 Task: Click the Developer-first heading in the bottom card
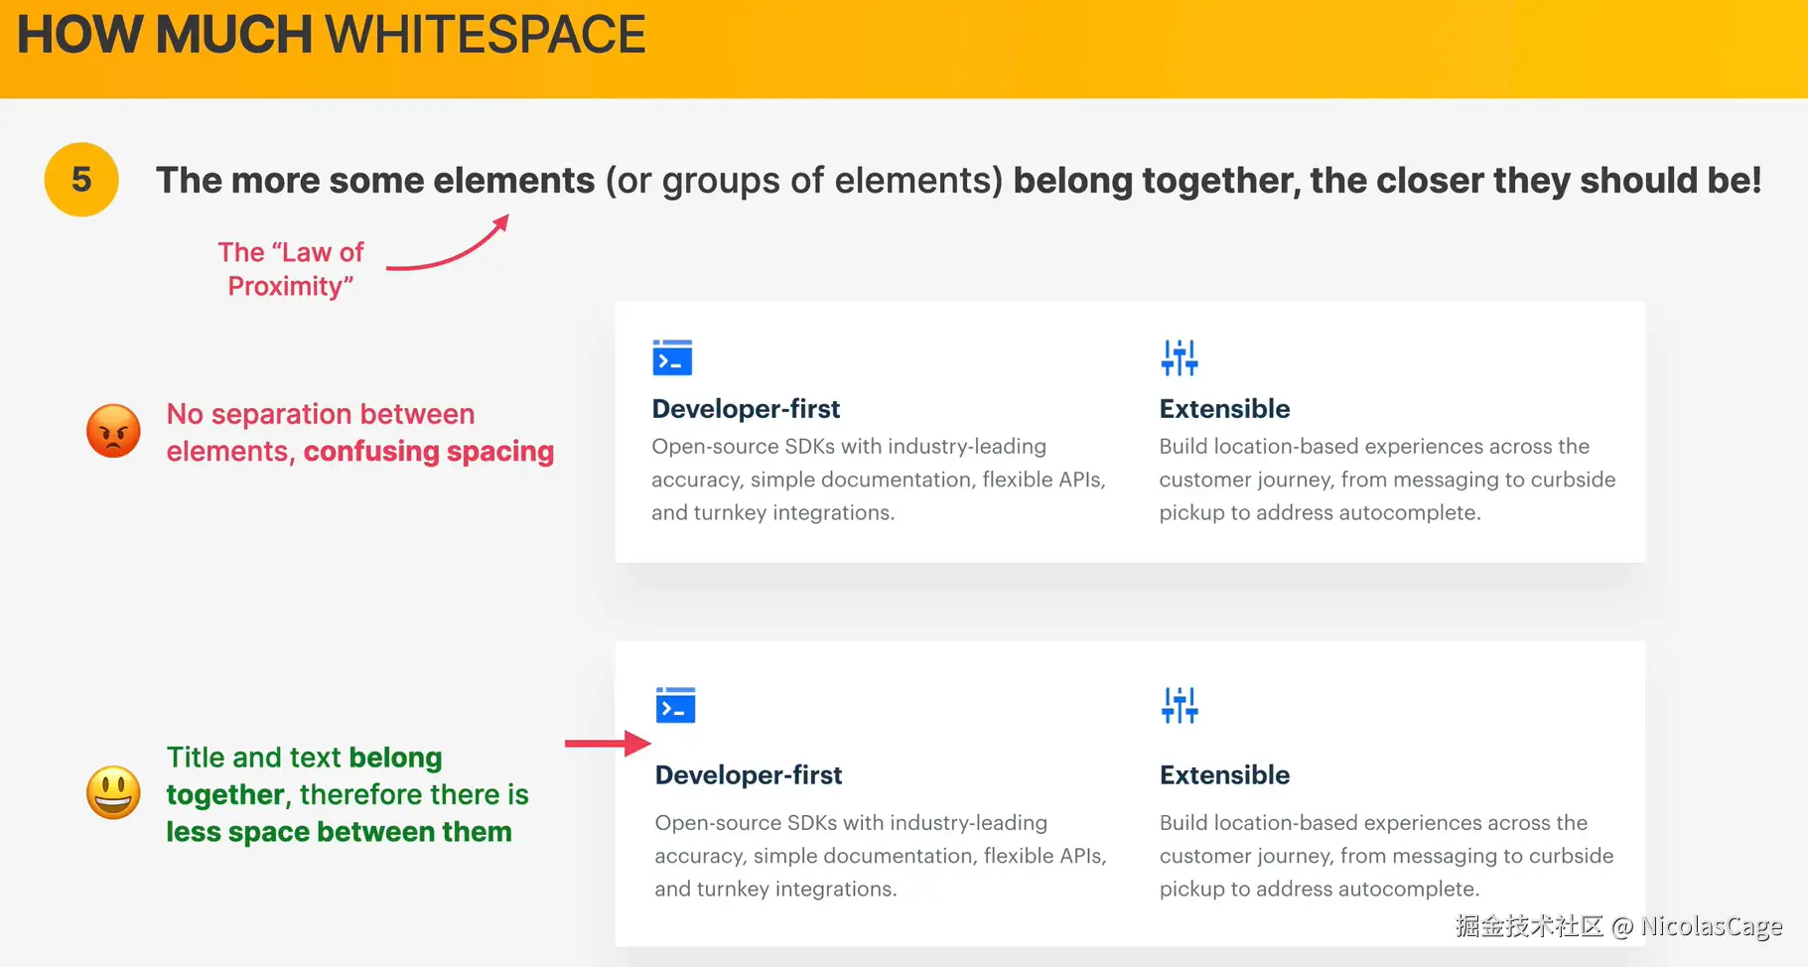749,775
